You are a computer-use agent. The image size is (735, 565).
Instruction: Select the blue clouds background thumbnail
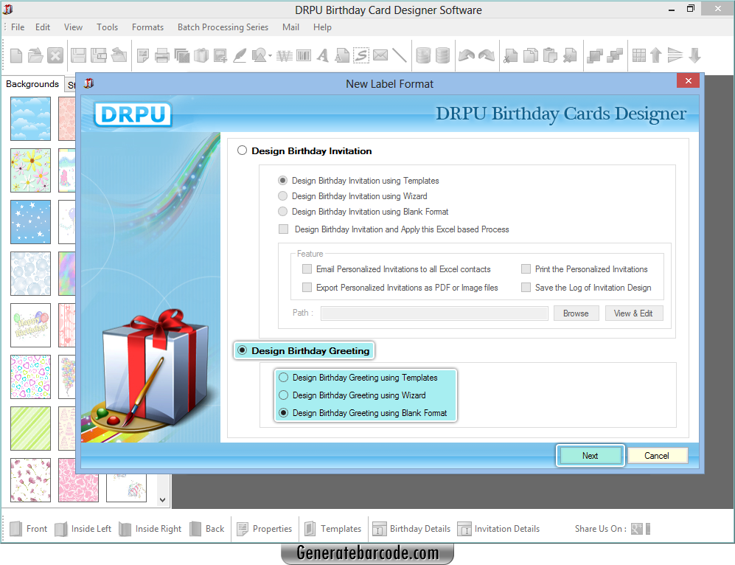tap(30, 119)
